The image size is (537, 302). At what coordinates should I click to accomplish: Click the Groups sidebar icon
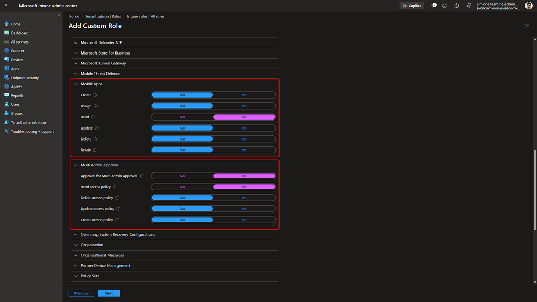(x=6, y=113)
